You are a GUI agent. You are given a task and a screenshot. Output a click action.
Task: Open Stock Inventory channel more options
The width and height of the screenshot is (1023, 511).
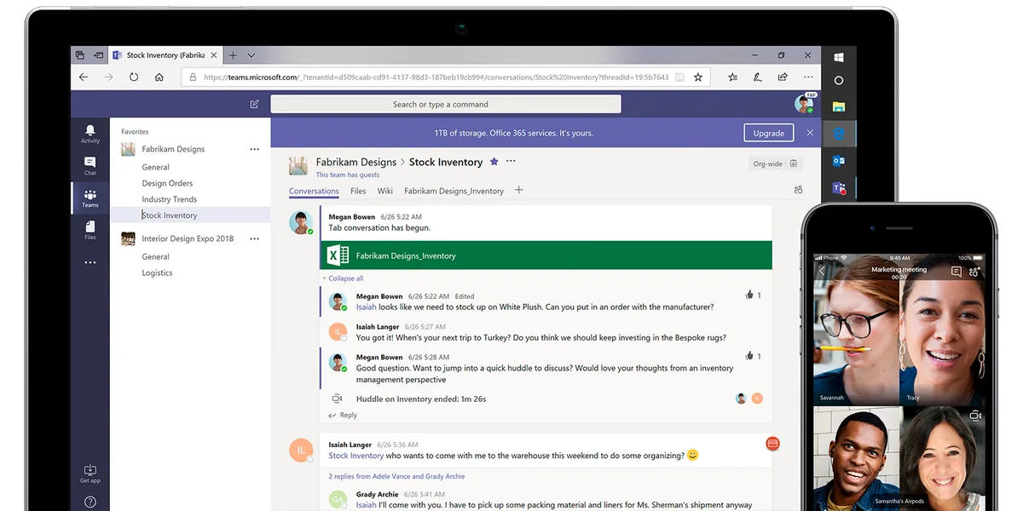pos(511,161)
